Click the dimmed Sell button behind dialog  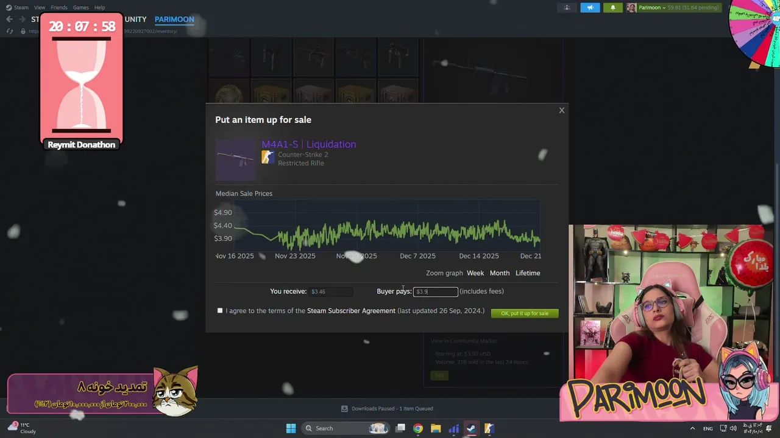tap(439, 375)
